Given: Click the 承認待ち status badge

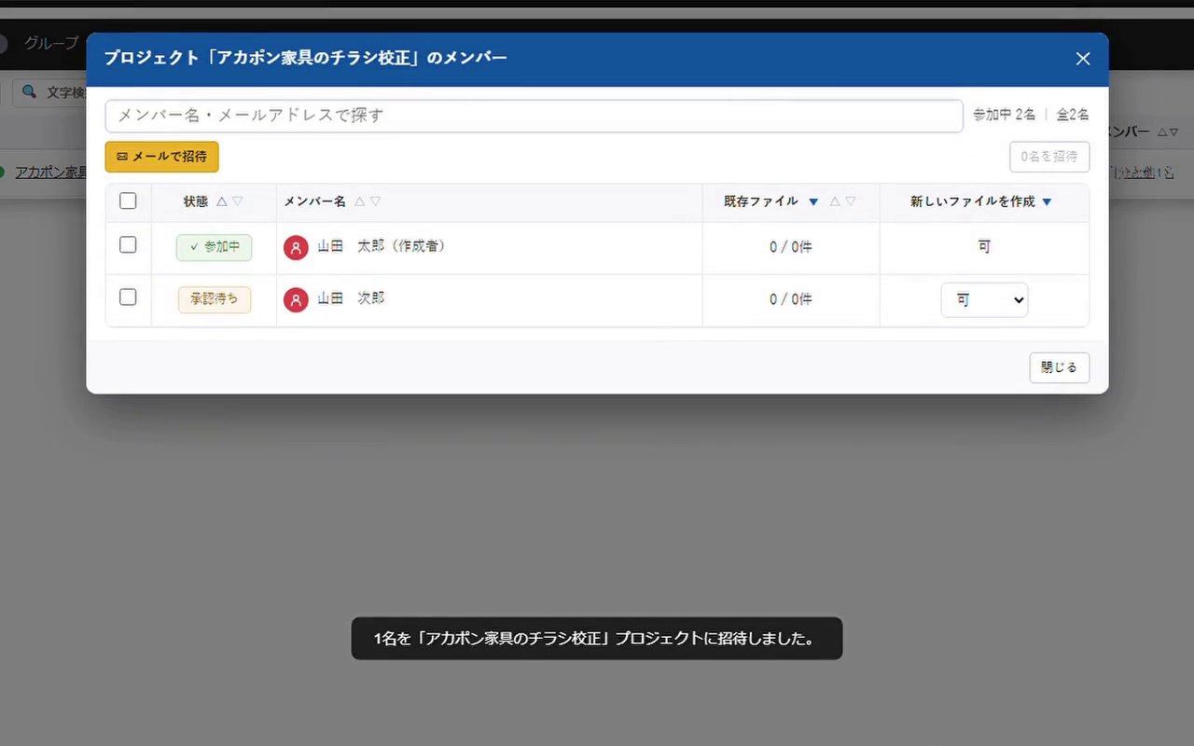Looking at the screenshot, I should coord(215,299).
